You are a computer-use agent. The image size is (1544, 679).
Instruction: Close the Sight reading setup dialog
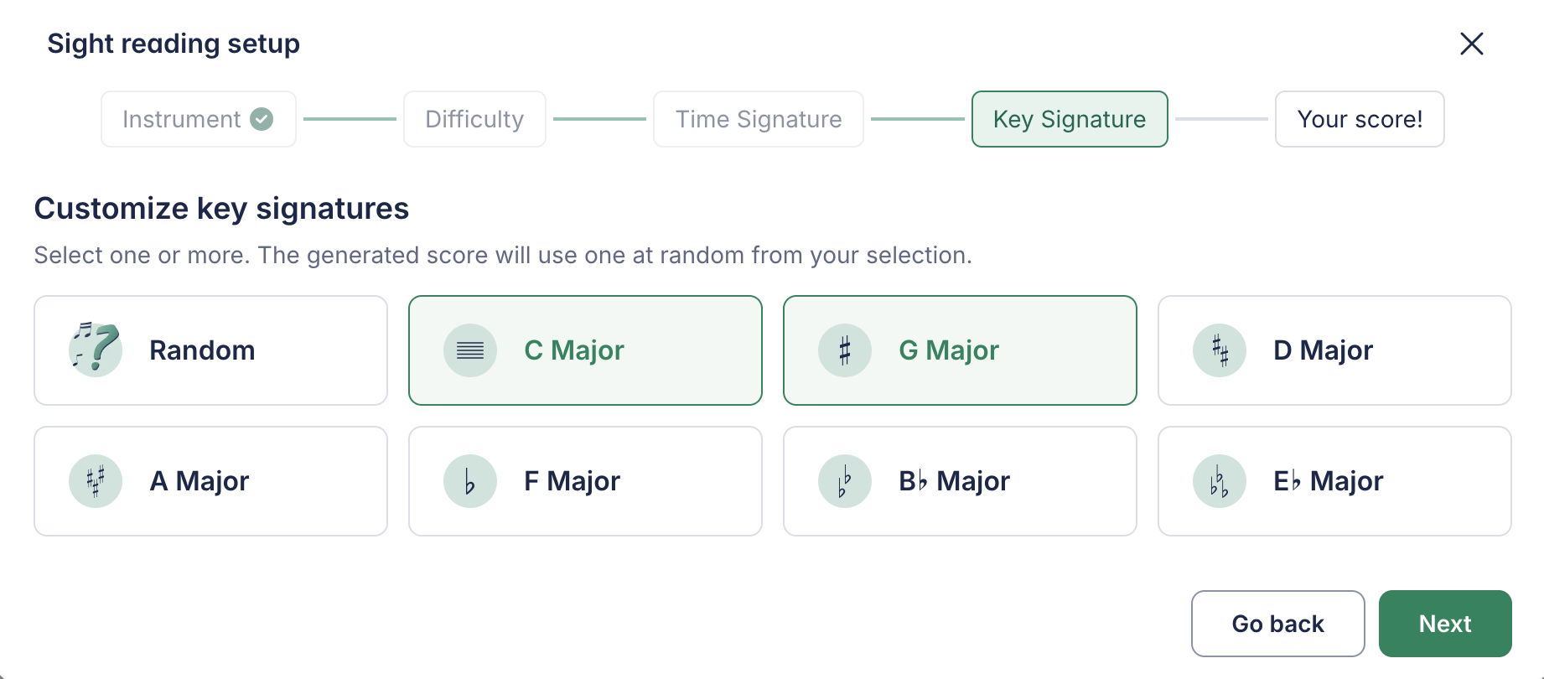[1472, 44]
